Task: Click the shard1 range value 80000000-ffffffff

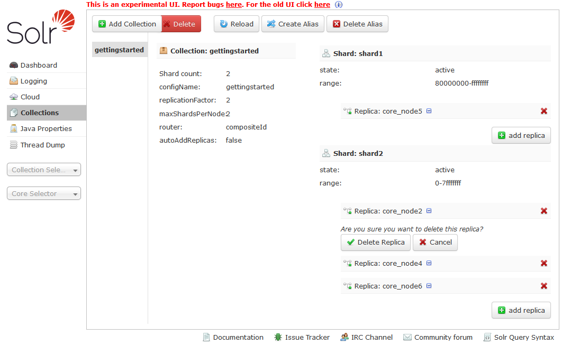Action: [x=461, y=83]
